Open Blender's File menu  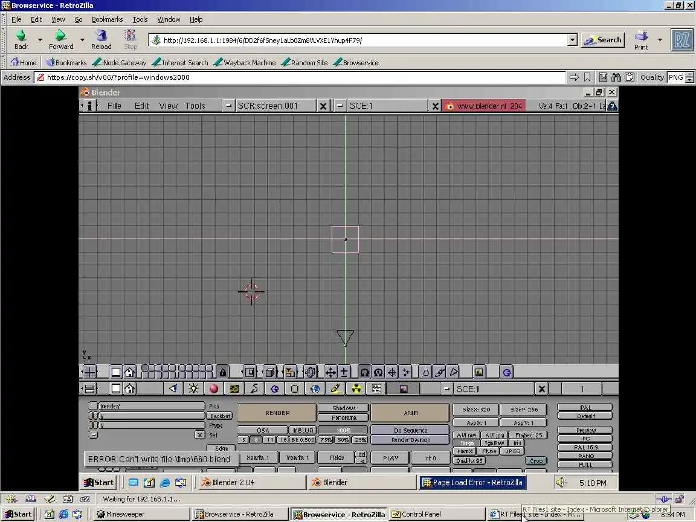[114, 106]
